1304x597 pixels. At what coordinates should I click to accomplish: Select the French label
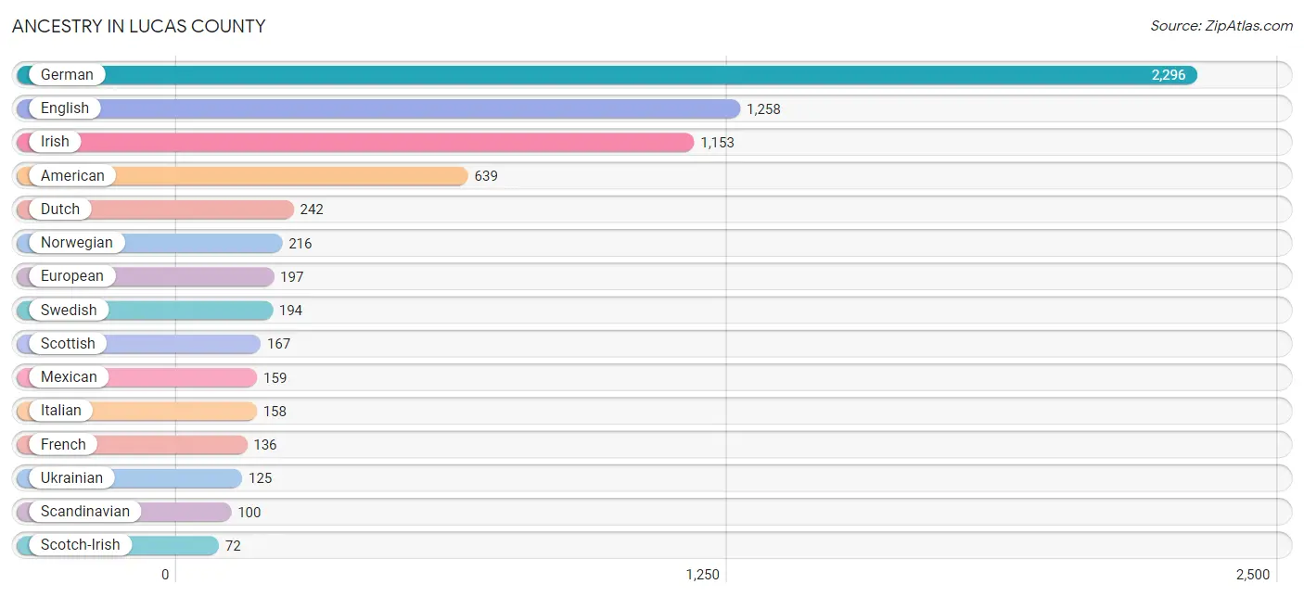pyautogui.click(x=63, y=444)
